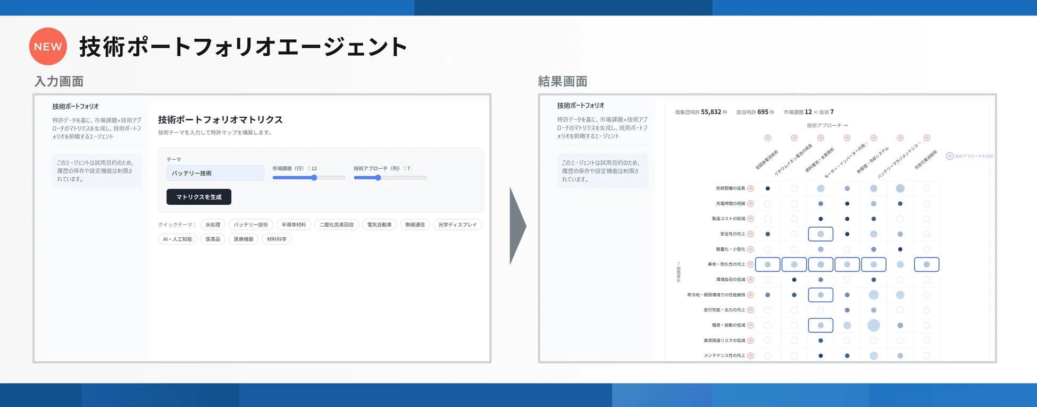Click the 該当特許 695 件 count

[755, 112]
